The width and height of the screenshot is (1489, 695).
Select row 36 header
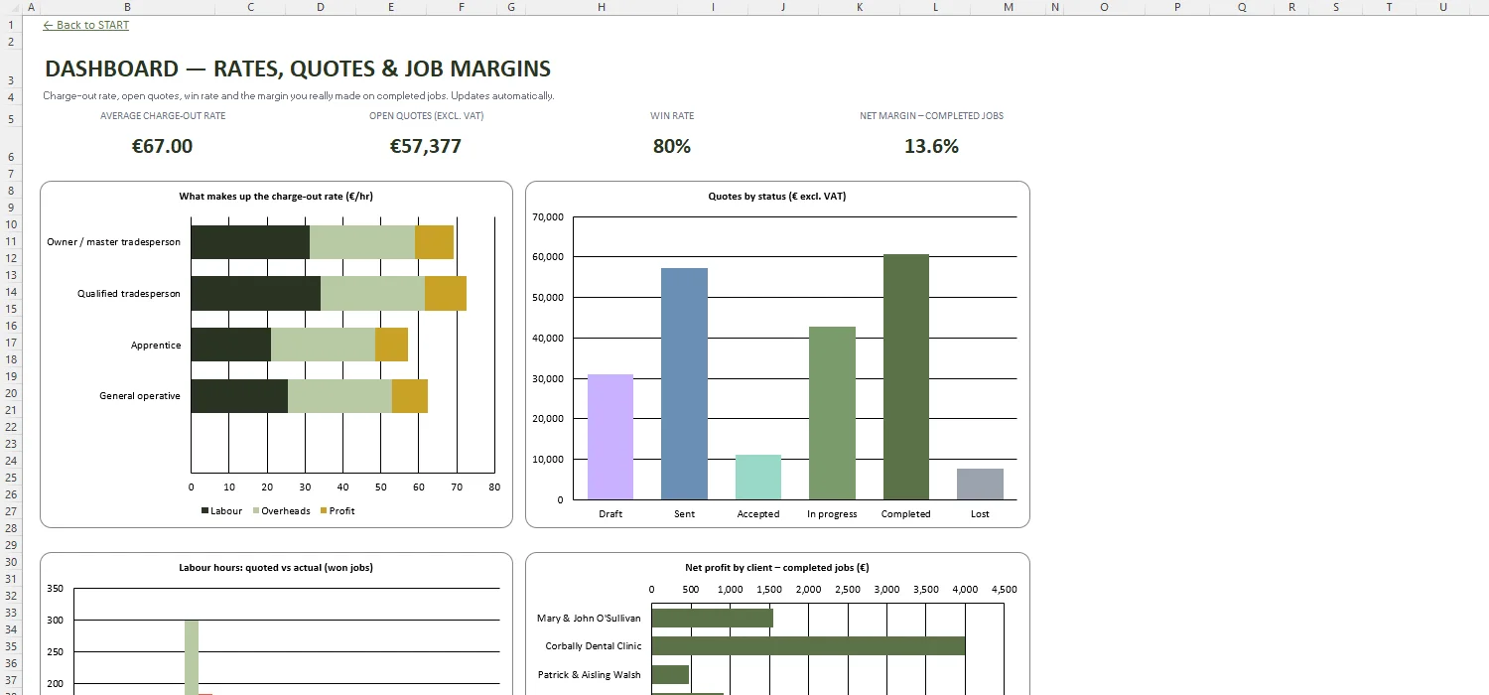coord(10,663)
